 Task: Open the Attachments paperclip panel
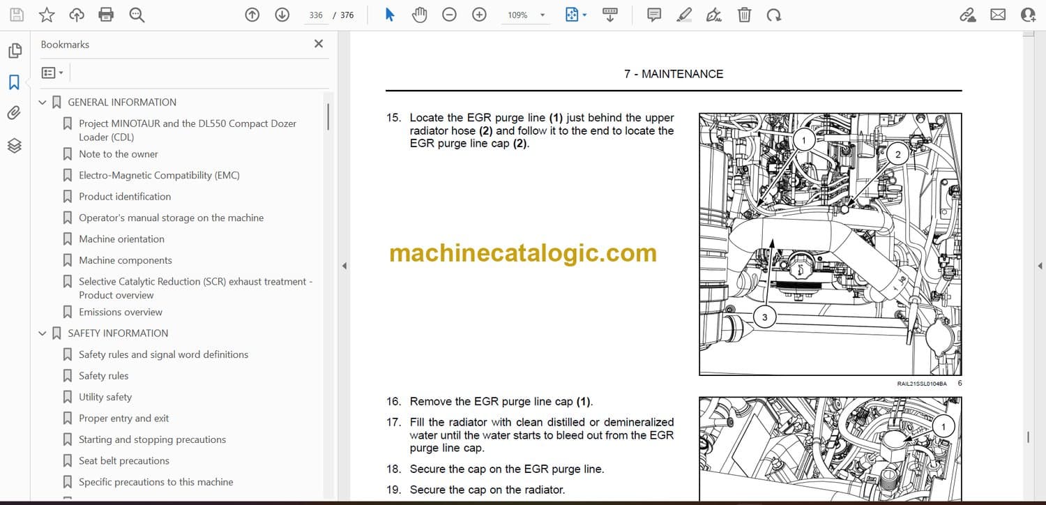[14, 113]
